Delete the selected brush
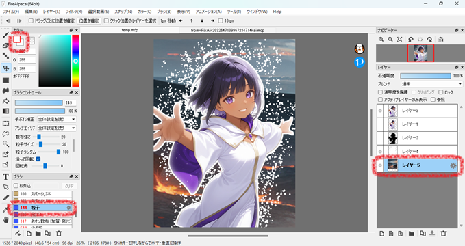The image size is (465, 246). point(59,234)
